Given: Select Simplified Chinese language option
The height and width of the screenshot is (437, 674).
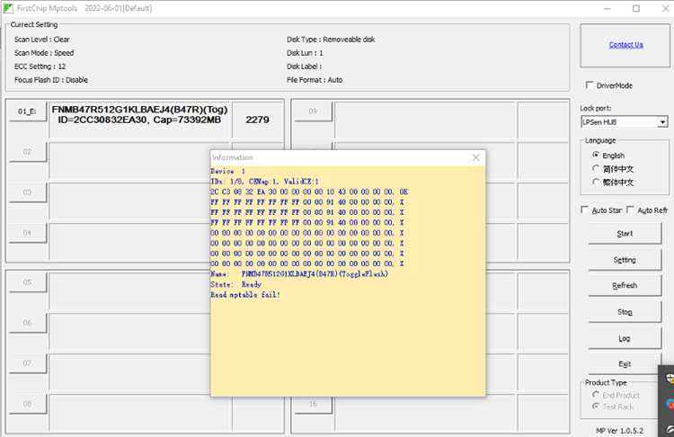Looking at the screenshot, I should tap(596, 169).
